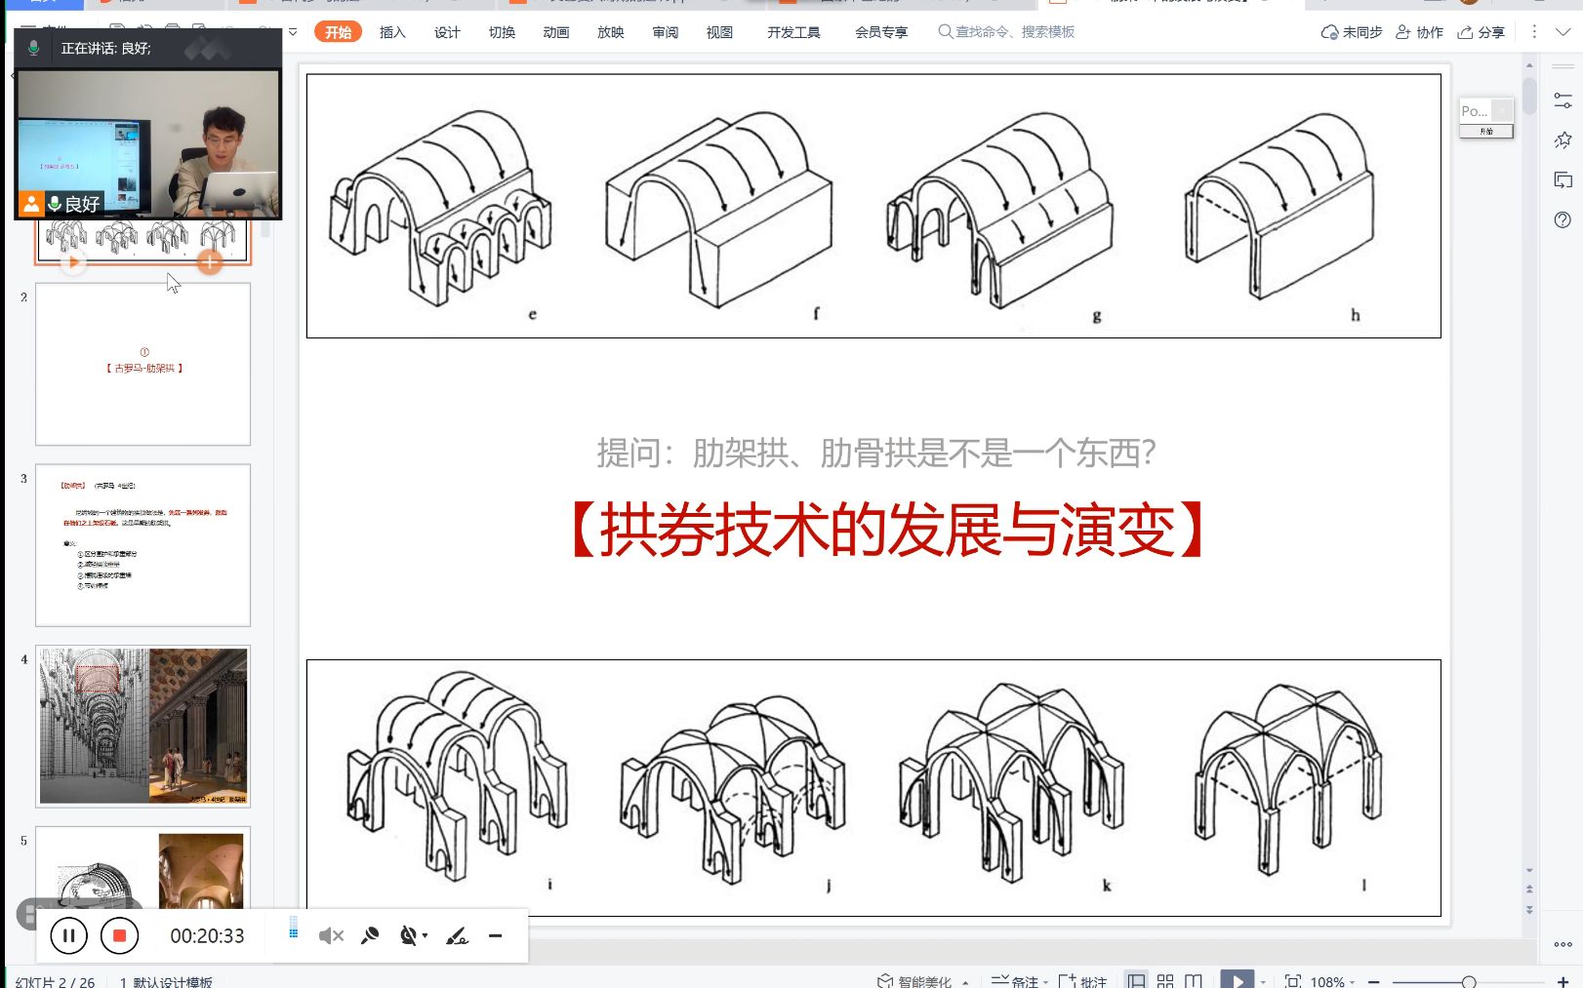The height and width of the screenshot is (988, 1583).
Task: Click the zoom in plus button
Action: point(1563,982)
